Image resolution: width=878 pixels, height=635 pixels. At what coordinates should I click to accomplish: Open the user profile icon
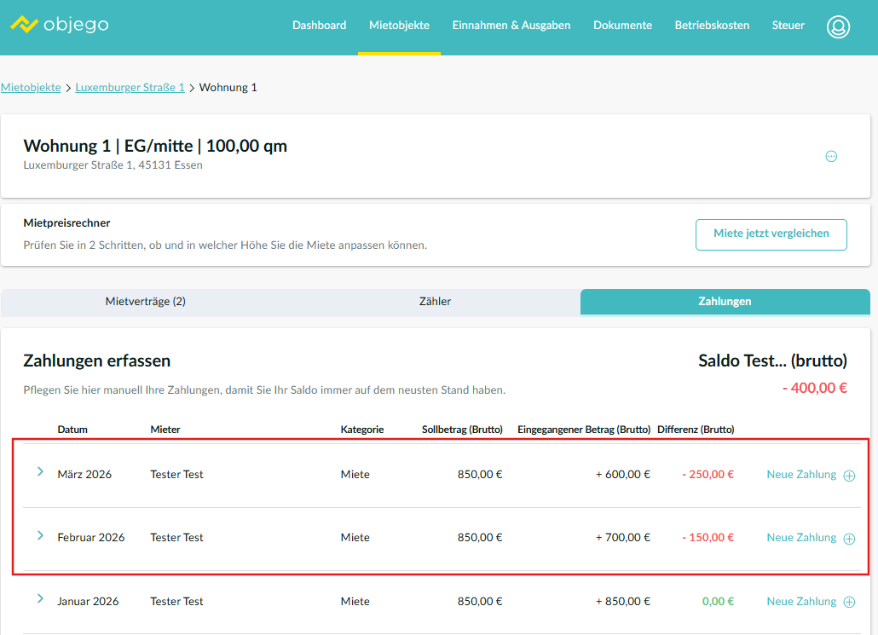tap(838, 26)
